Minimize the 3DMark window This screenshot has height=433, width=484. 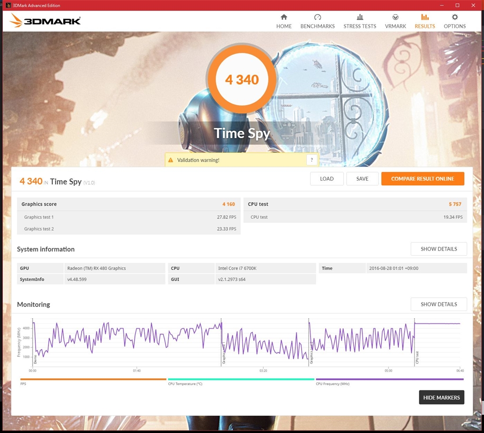pyautogui.click(x=442, y=5)
